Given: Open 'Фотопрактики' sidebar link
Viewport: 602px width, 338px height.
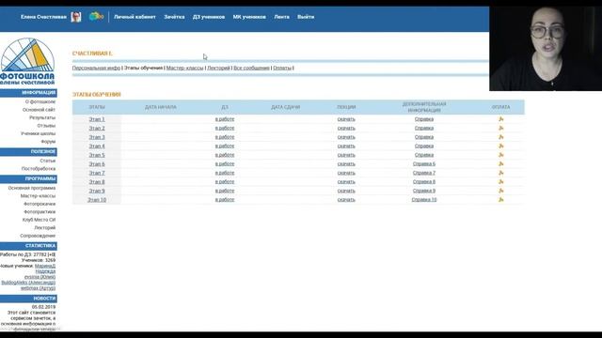Looking at the screenshot, I should (x=40, y=211).
